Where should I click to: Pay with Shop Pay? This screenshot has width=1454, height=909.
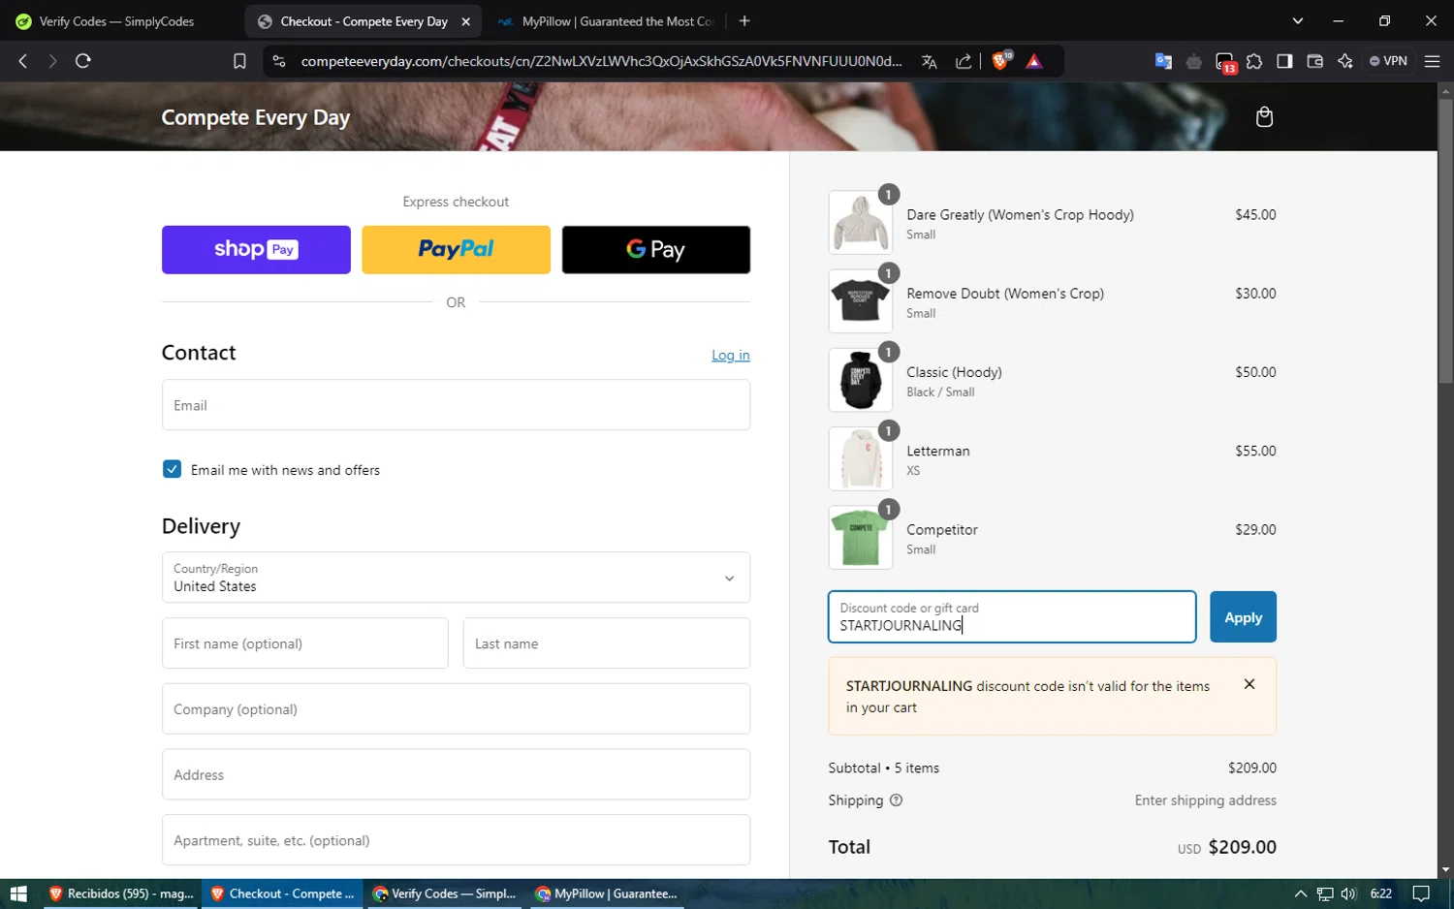pos(256,250)
